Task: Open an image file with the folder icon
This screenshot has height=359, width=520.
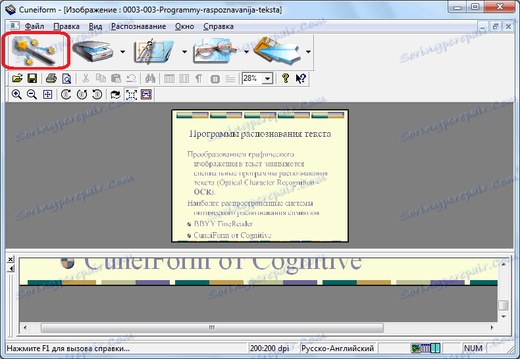Action: (17, 78)
